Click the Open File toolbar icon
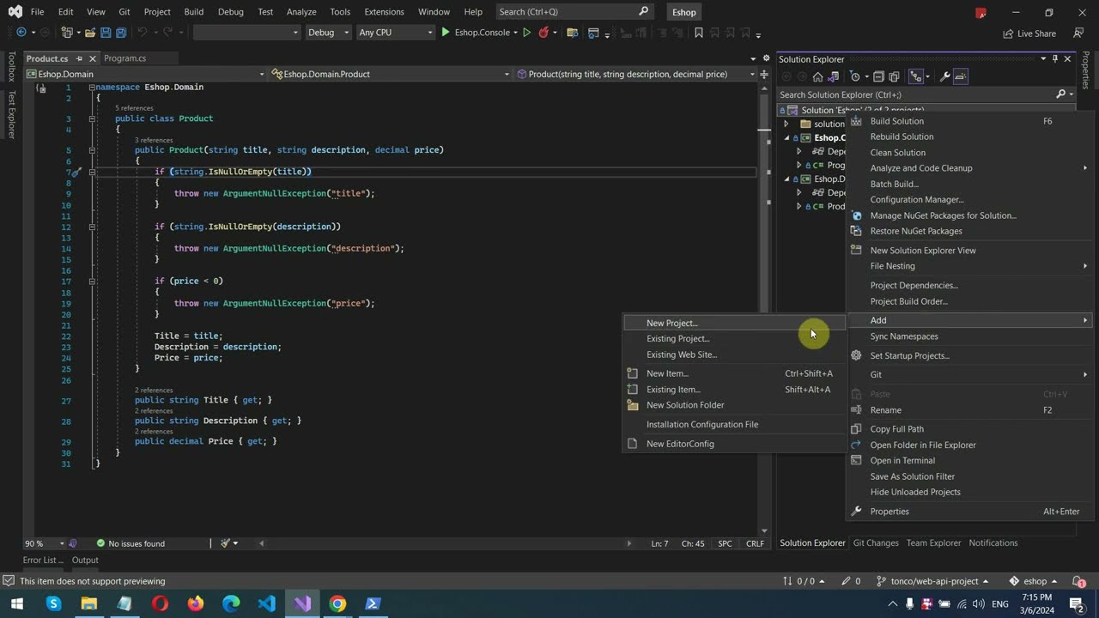 [x=89, y=33]
